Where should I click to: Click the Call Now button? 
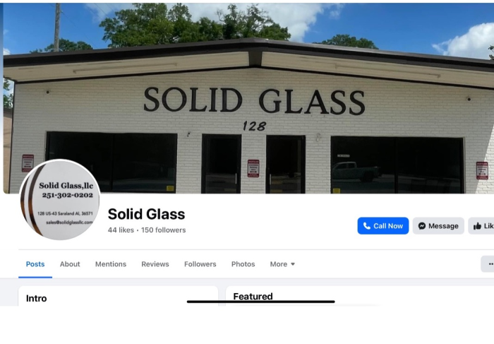pos(382,226)
